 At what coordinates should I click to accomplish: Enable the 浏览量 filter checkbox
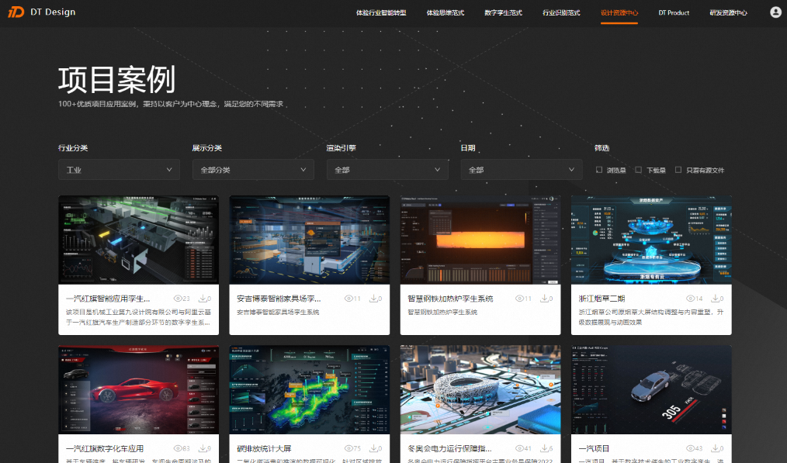click(599, 170)
